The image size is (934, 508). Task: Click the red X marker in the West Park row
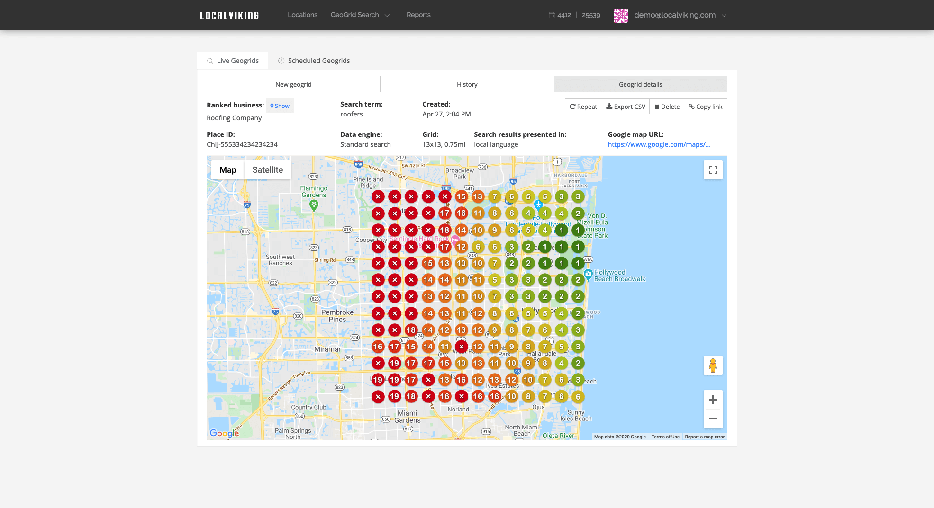[461, 347]
